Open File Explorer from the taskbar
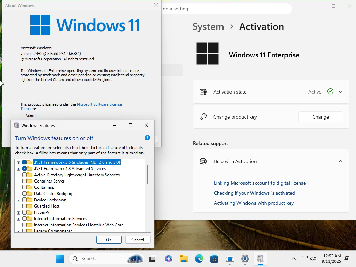Viewport: 356px width, 267px height. click(x=184, y=259)
